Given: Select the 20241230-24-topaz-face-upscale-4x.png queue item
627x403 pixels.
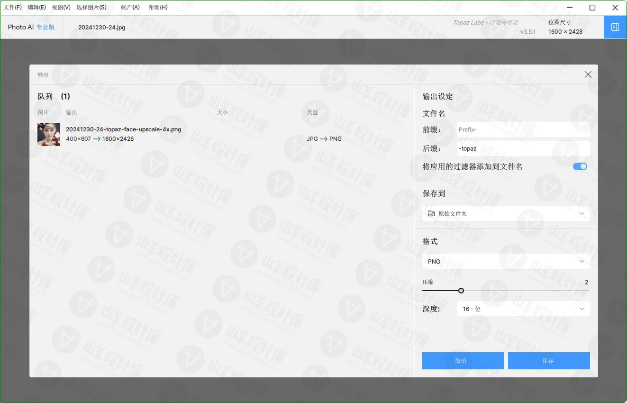Looking at the screenshot, I should [123, 129].
